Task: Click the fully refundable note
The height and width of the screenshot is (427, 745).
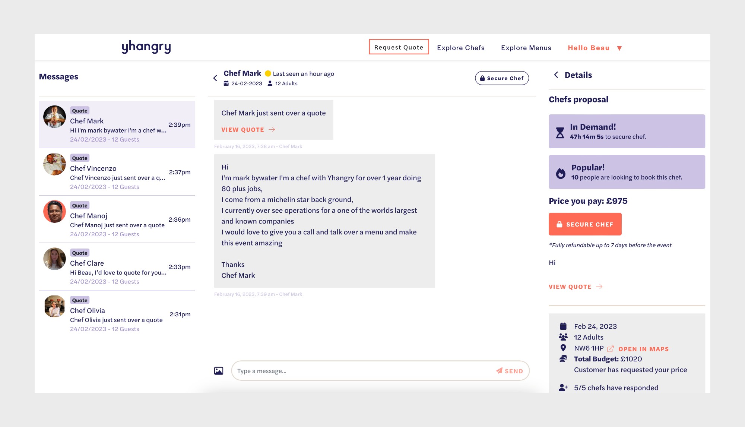Action: pos(610,245)
